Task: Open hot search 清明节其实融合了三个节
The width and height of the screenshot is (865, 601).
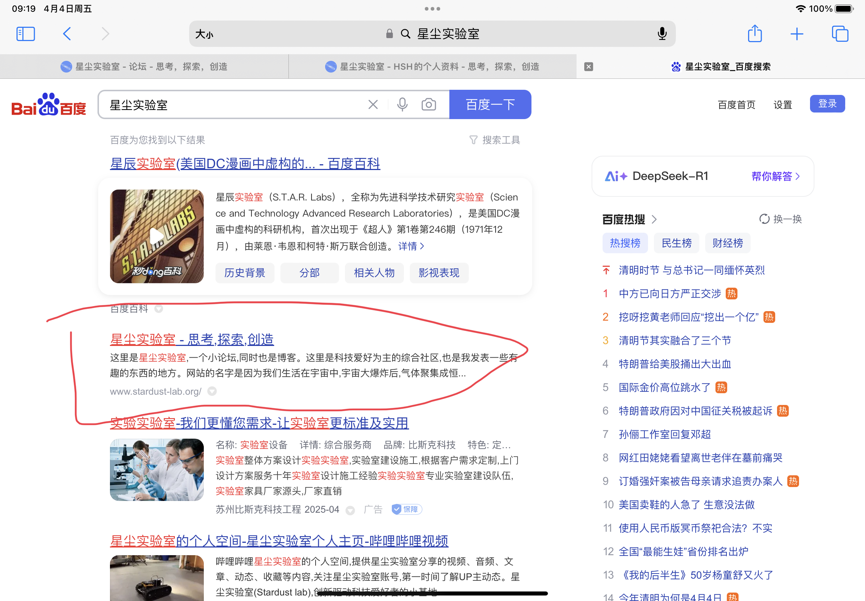Action: 675,340
